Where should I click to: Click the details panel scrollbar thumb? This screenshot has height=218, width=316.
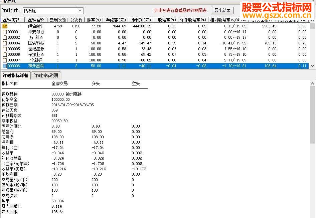click(312, 115)
